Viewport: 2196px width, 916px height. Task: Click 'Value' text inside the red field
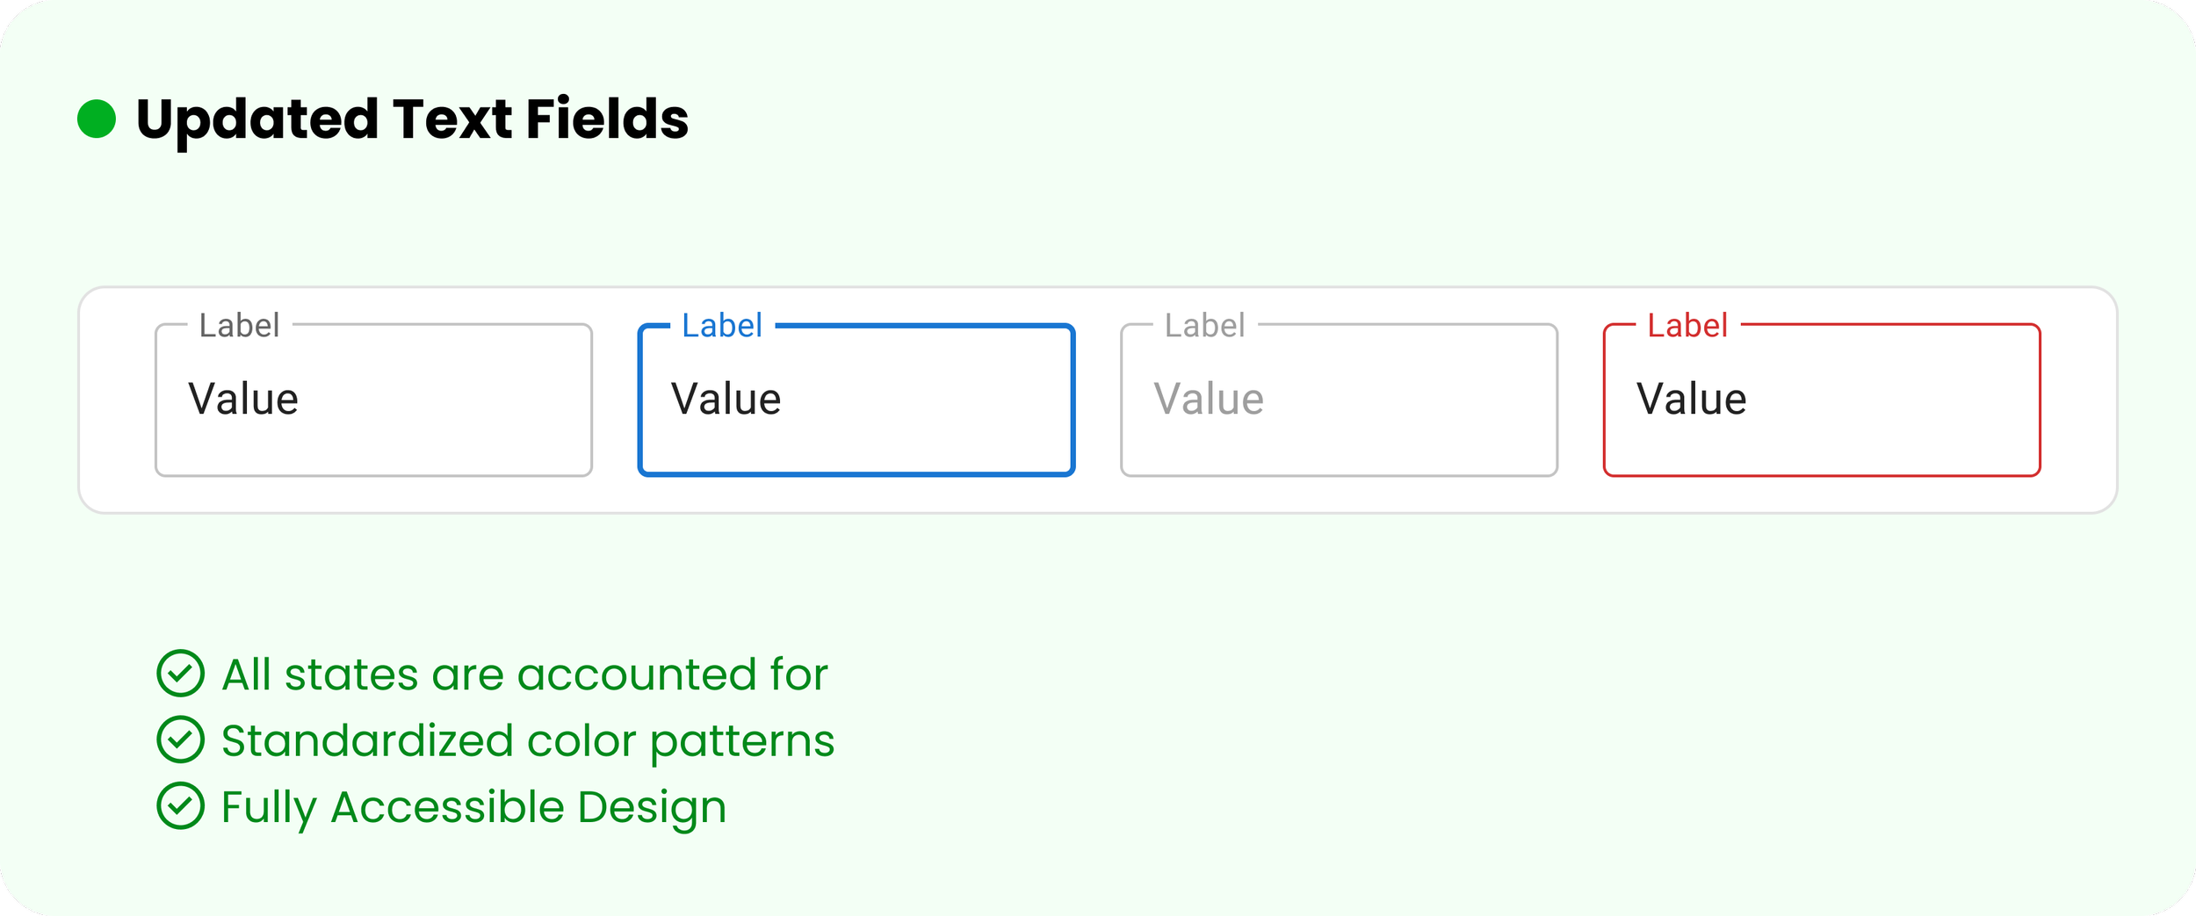coord(1691,399)
